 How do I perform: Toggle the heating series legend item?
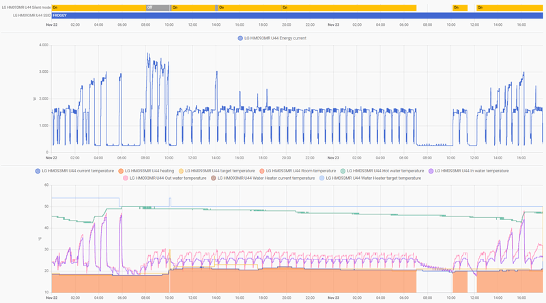146,171
